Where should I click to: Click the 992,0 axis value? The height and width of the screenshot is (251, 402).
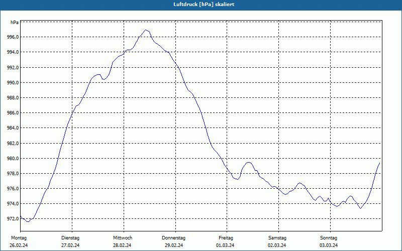[13, 68]
